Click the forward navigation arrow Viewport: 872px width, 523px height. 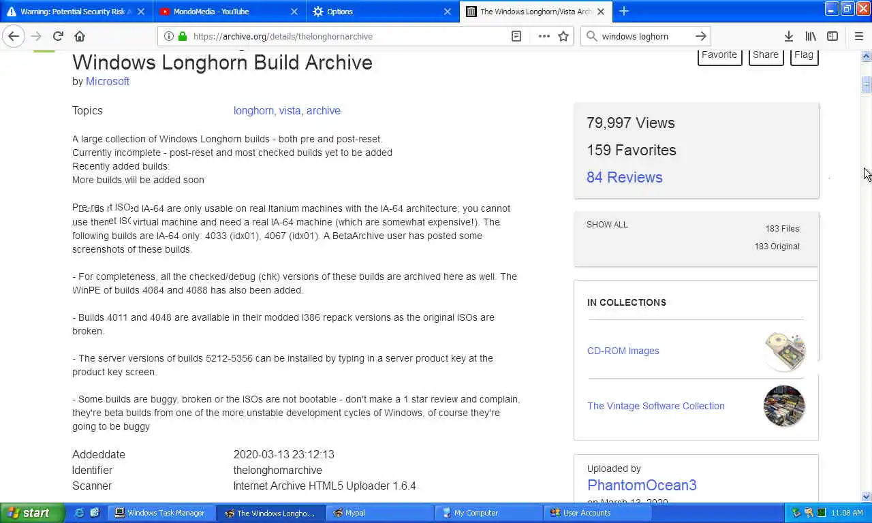pyautogui.click(x=36, y=36)
